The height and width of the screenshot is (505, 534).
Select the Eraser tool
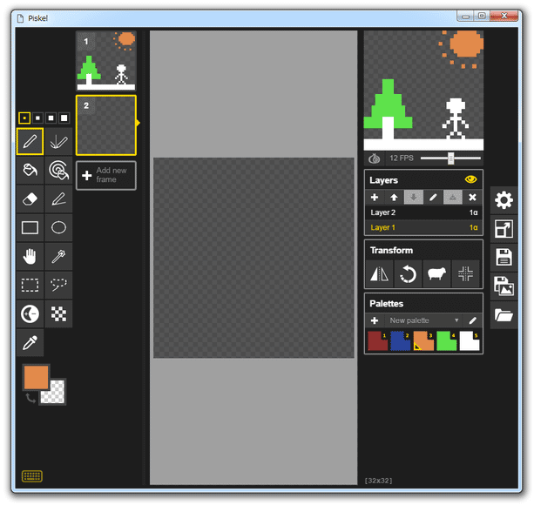[x=30, y=199]
